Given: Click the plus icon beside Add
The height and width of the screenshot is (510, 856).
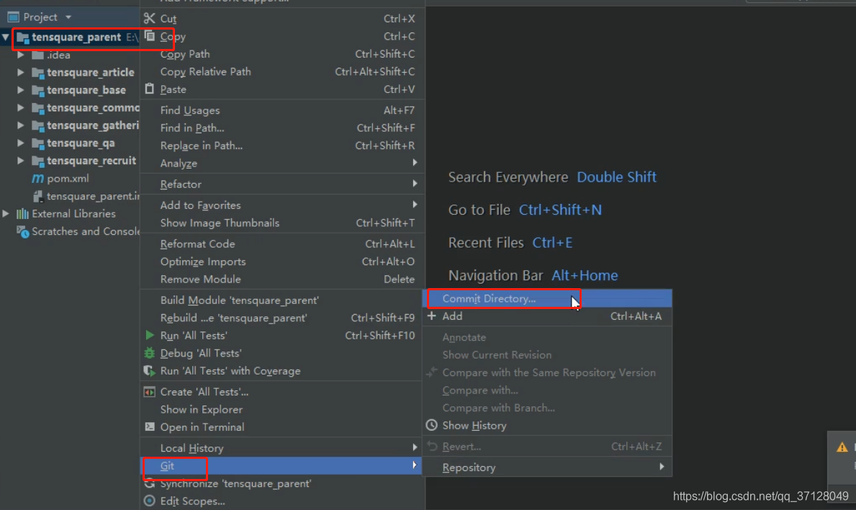Looking at the screenshot, I should (432, 316).
